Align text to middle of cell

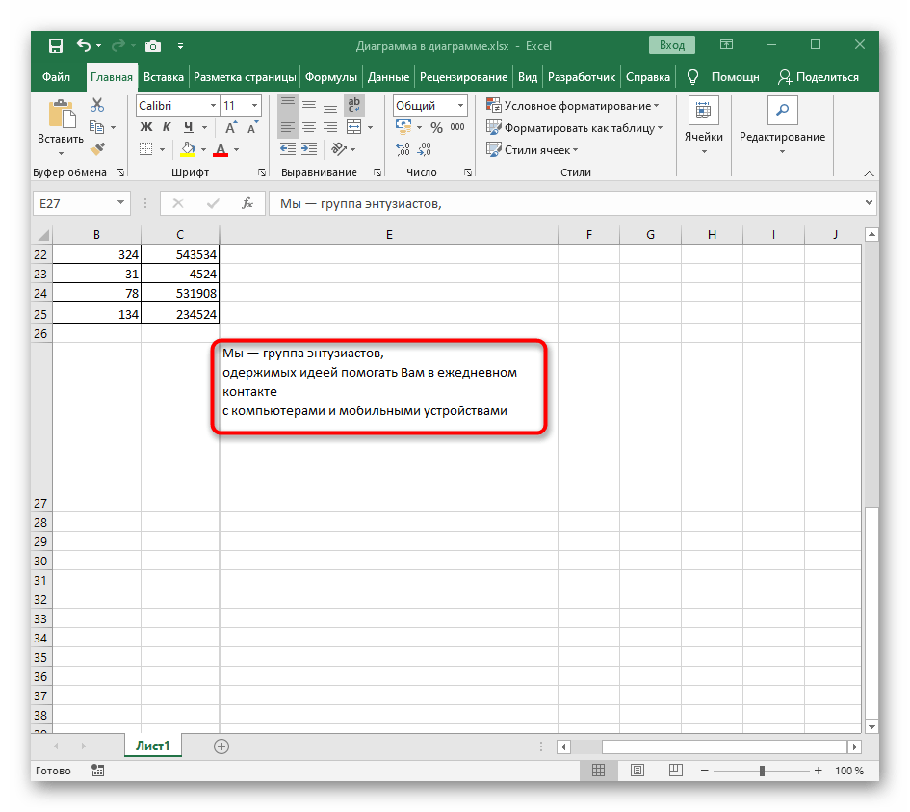(x=309, y=106)
